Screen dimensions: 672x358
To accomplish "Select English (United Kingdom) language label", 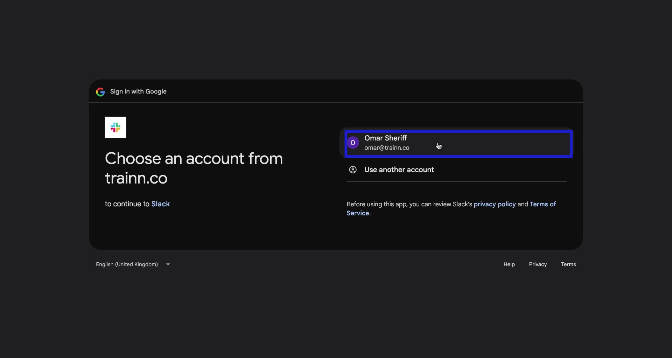I will [x=127, y=264].
